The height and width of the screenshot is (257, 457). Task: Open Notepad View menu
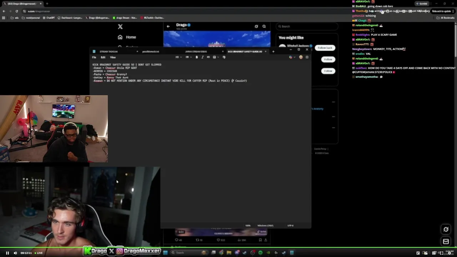click(113, 57)
